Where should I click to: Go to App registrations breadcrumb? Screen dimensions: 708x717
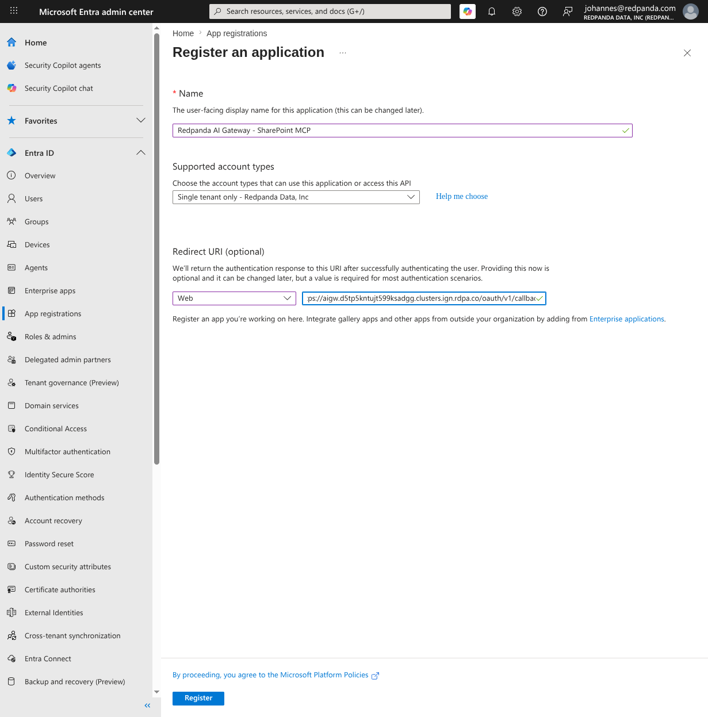[237, 33]
